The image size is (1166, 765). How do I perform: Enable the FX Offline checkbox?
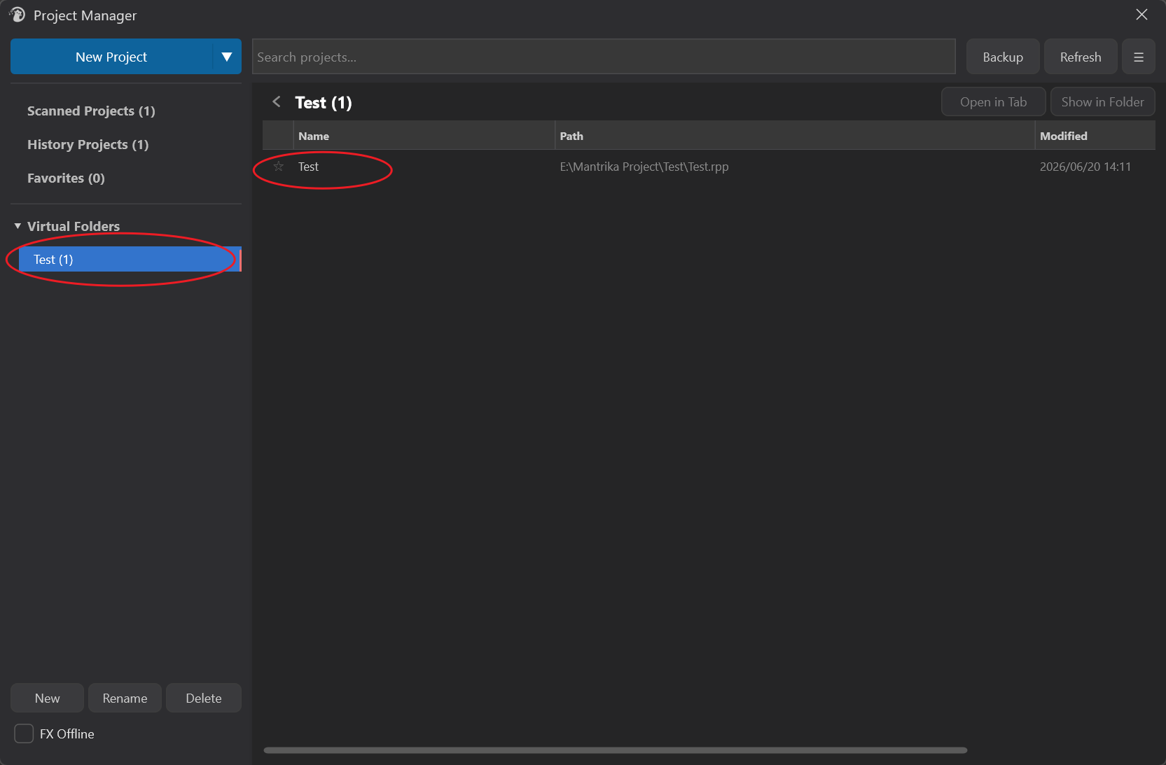click(x=24, y=734)
